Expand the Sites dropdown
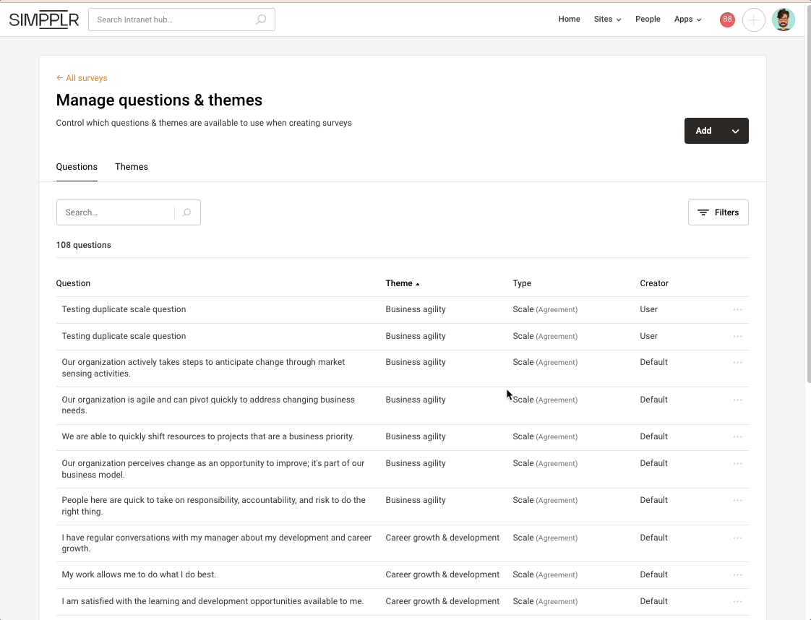 [x=607, y=20]
